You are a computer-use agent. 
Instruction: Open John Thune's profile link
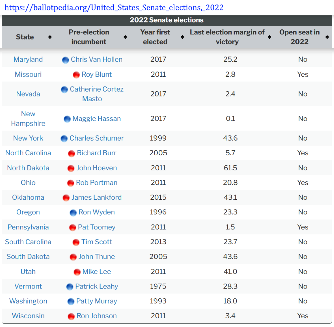coord(97,257)
